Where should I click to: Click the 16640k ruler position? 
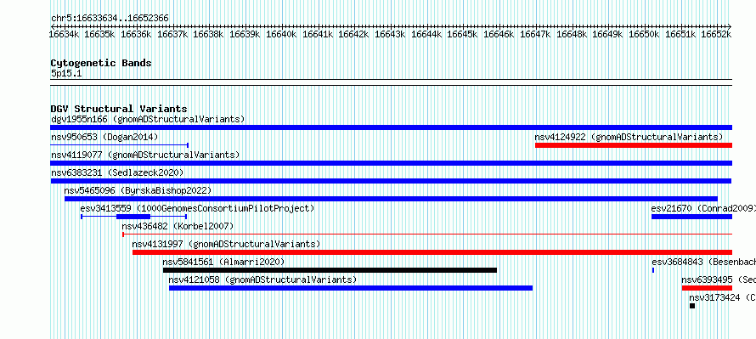[281, 34]
